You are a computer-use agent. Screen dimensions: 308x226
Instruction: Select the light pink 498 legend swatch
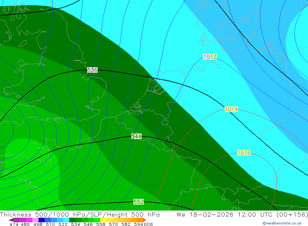(x=35, y=220)
